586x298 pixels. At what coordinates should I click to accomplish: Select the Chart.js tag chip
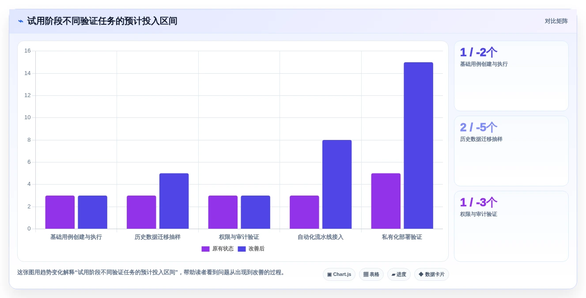pyautogui.click(x=339, y=274)
